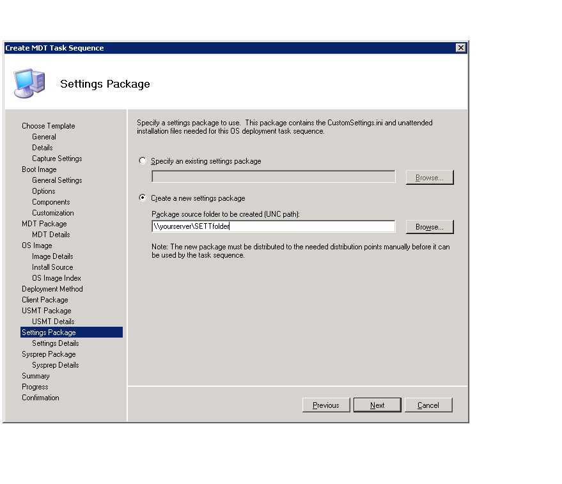
Task: Jump to Boot Image step in sidebar
Action: [39, 169]
